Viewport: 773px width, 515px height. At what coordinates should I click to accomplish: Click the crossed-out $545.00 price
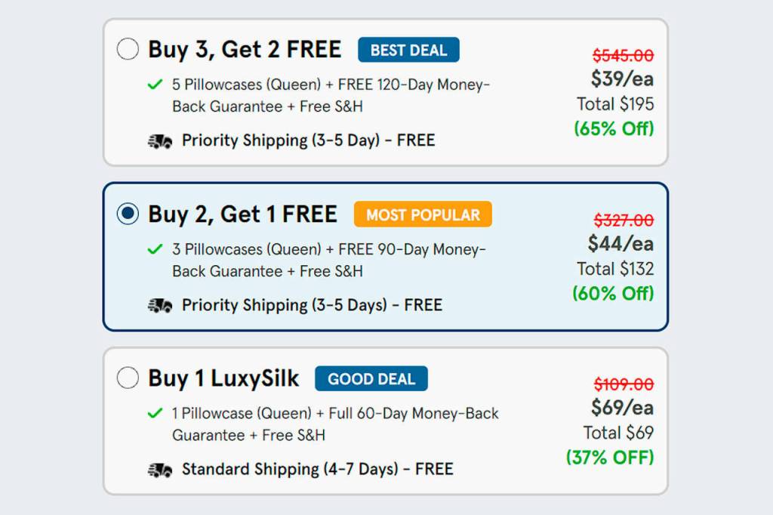[623, 56]
